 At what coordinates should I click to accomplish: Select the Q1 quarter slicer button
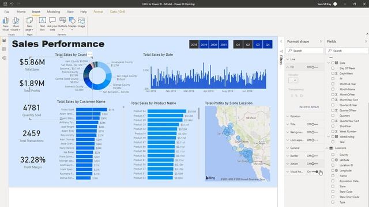pyautogui.click(x=238, y=45)
